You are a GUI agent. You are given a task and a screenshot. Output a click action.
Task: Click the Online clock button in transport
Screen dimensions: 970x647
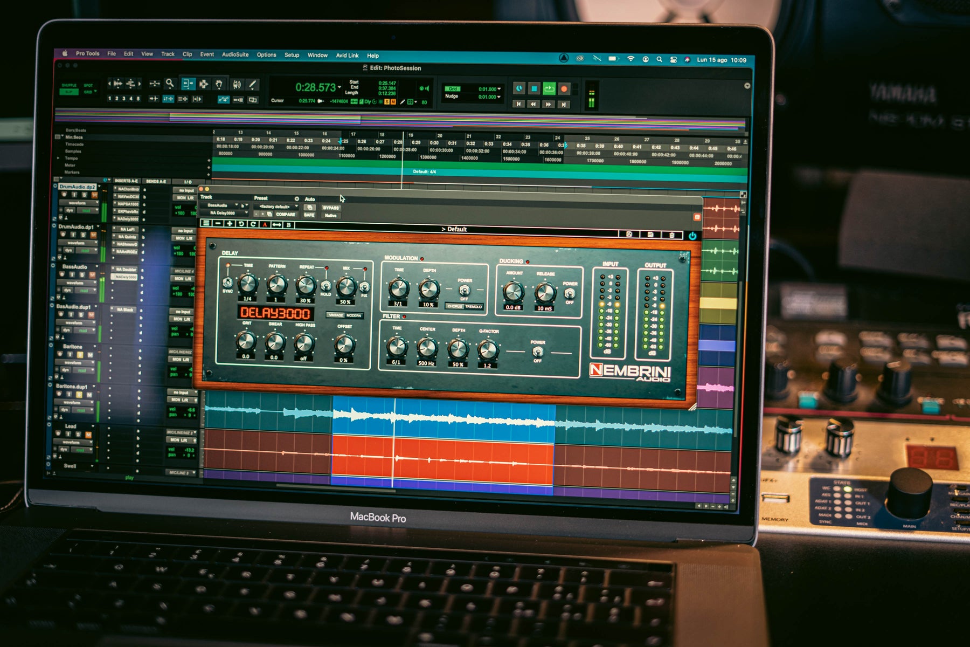[x=519, y=88]
